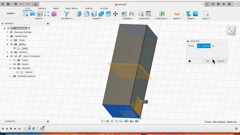Switch to the Surface tab
The image size is (240, 135).
[42, 8]
